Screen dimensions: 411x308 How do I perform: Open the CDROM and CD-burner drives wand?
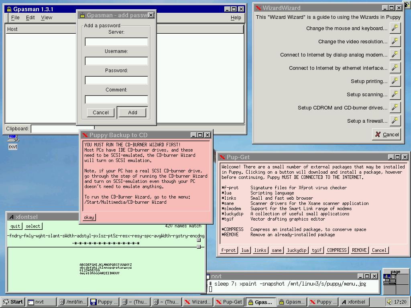tap(395, 107)
